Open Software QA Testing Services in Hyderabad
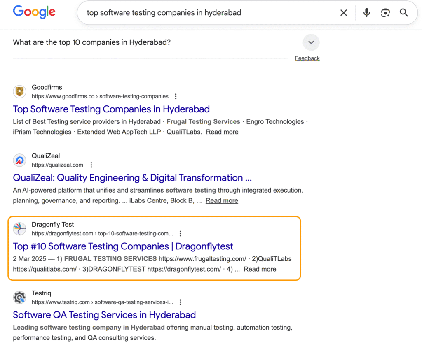This screenshot has width=422, height=351. click(104, 315)
